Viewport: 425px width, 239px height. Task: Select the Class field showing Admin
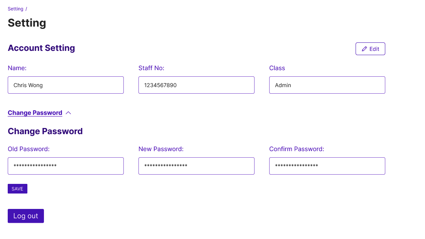point(327,85)
